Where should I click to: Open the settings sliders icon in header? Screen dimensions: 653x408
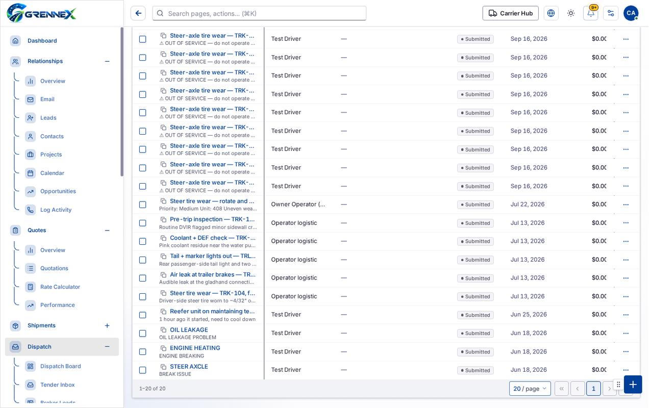tap(611, 13)
